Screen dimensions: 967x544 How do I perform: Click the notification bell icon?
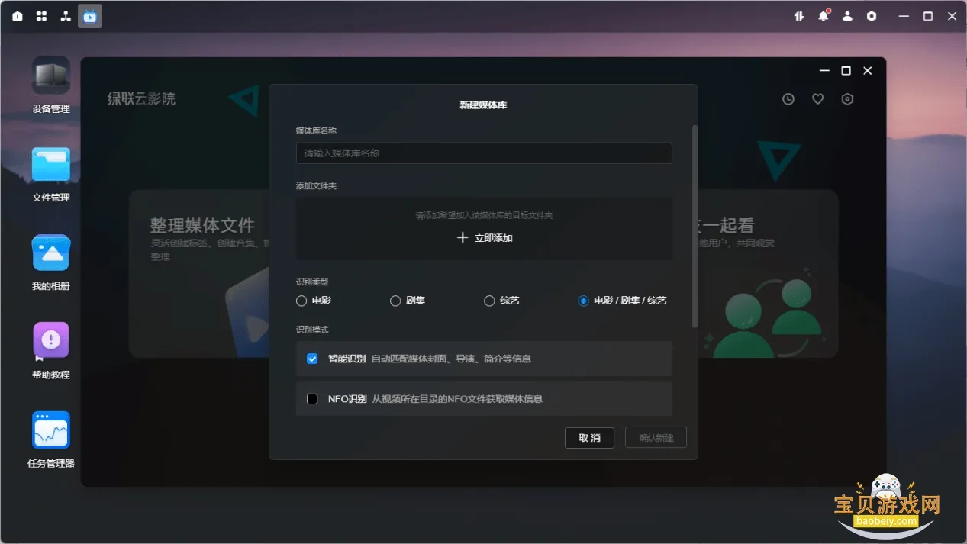point(823,16)
